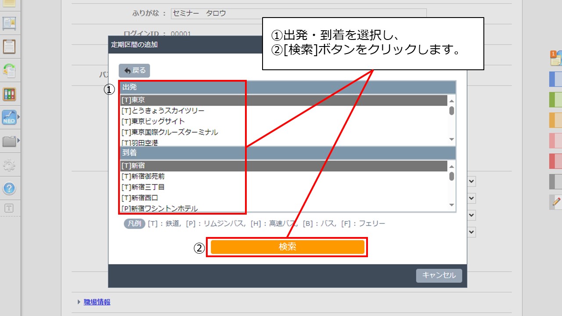Click the document sync icon in sidebar

pyautogui.click(x=9, y=70)
